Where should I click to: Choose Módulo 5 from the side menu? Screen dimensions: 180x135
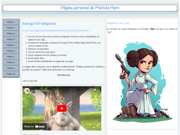tap(11, 45)
